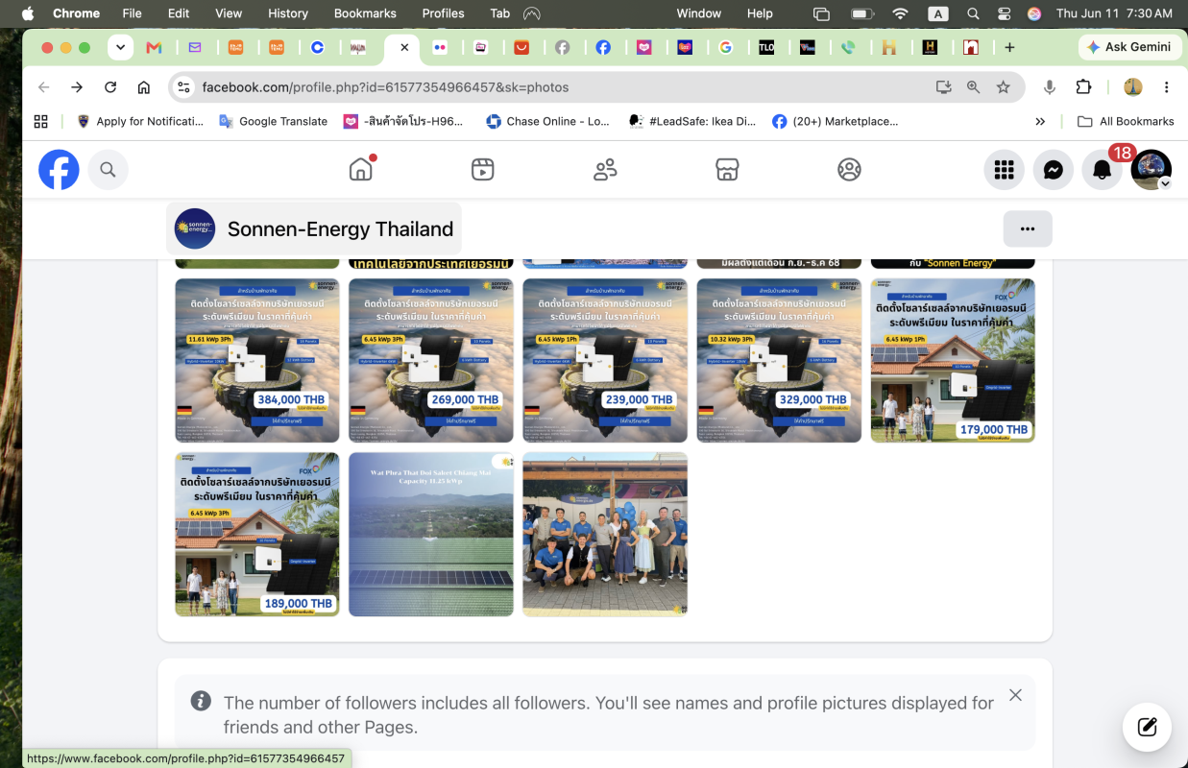
Task: Open the Bookmarks menu in menu bar
Action: (x=365, y=13)
